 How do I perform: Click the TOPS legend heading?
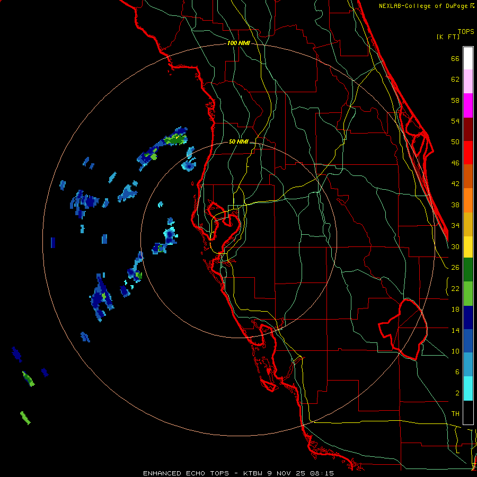tap(466, 31)
